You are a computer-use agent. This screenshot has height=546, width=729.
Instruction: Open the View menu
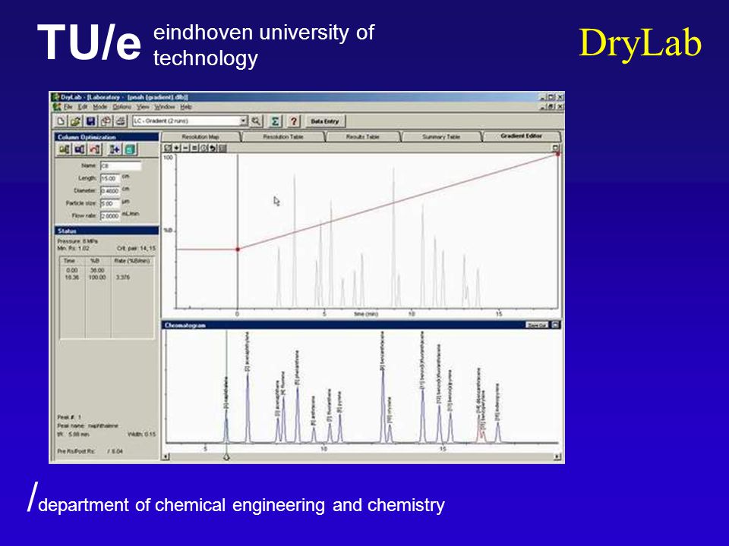(x=143, y=107)
